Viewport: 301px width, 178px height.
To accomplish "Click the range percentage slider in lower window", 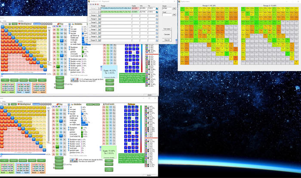I will point(23,154).
